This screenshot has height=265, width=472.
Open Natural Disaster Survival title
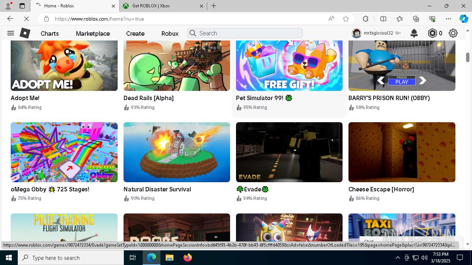pyautogui.click(x=157, y=189)
